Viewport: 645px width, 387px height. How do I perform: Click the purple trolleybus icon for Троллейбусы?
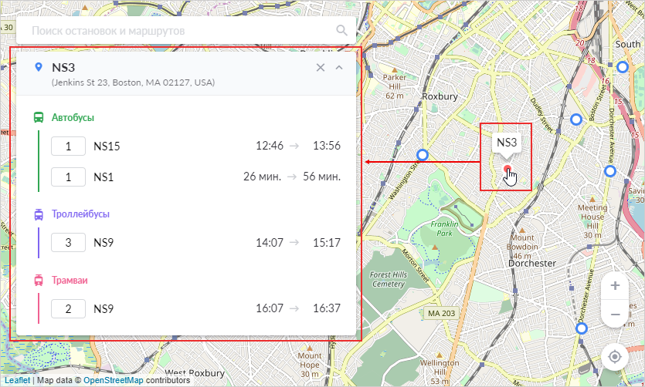click(x=39, y=214)
